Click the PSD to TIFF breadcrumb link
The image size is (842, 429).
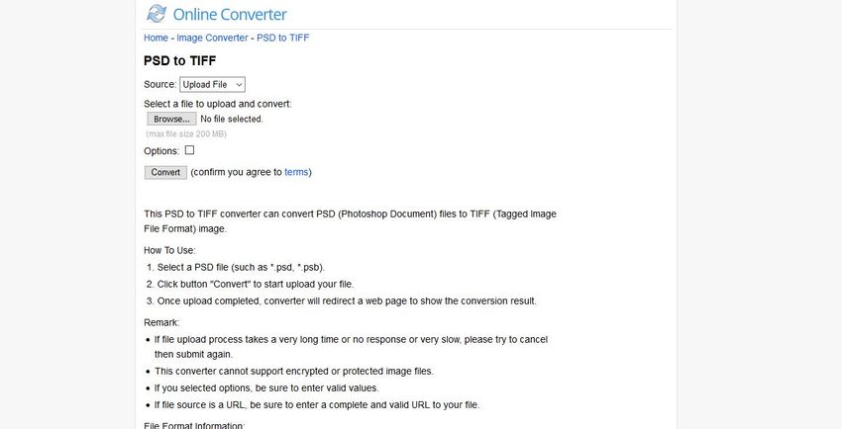pyautogui.click(x=283, y=38)
